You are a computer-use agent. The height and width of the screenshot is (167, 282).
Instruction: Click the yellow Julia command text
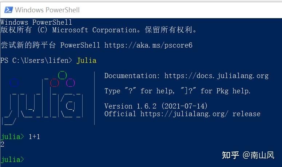pyautogui.click(x=87, y=61)
